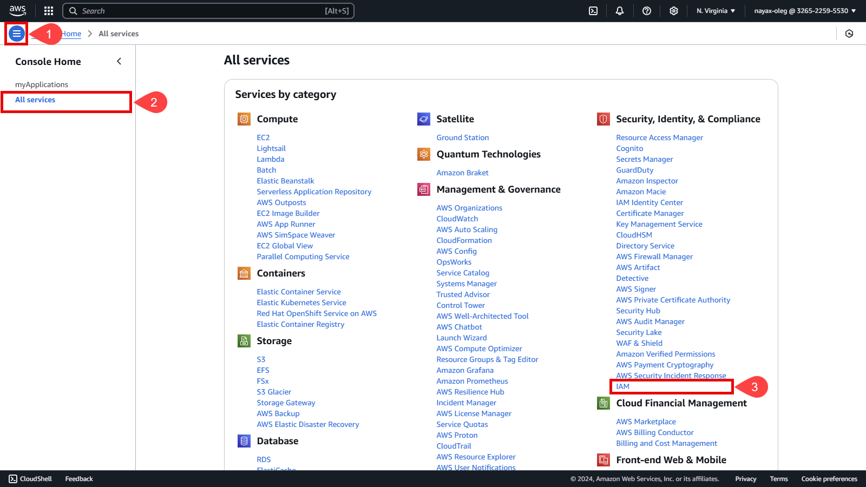Open Amazon Grafana

(x=465, y=370)
